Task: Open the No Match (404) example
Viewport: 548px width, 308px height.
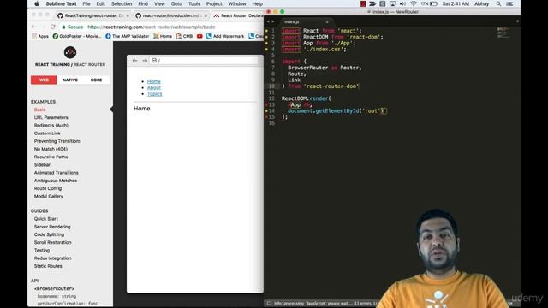Action: pos(51,149)
